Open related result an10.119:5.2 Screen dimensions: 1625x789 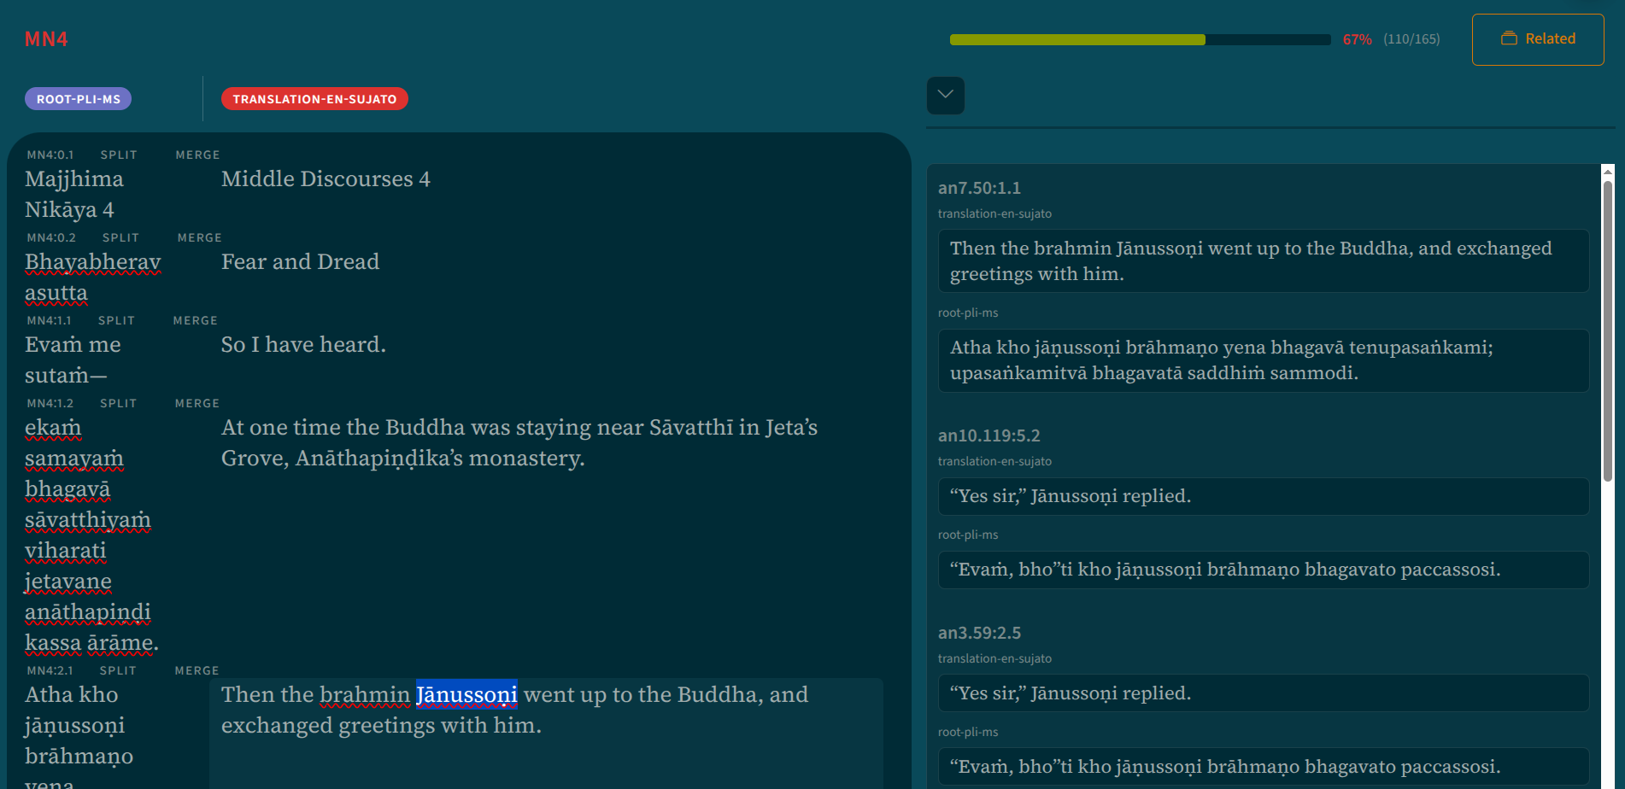pyautogui.click(x=988, y=435)
